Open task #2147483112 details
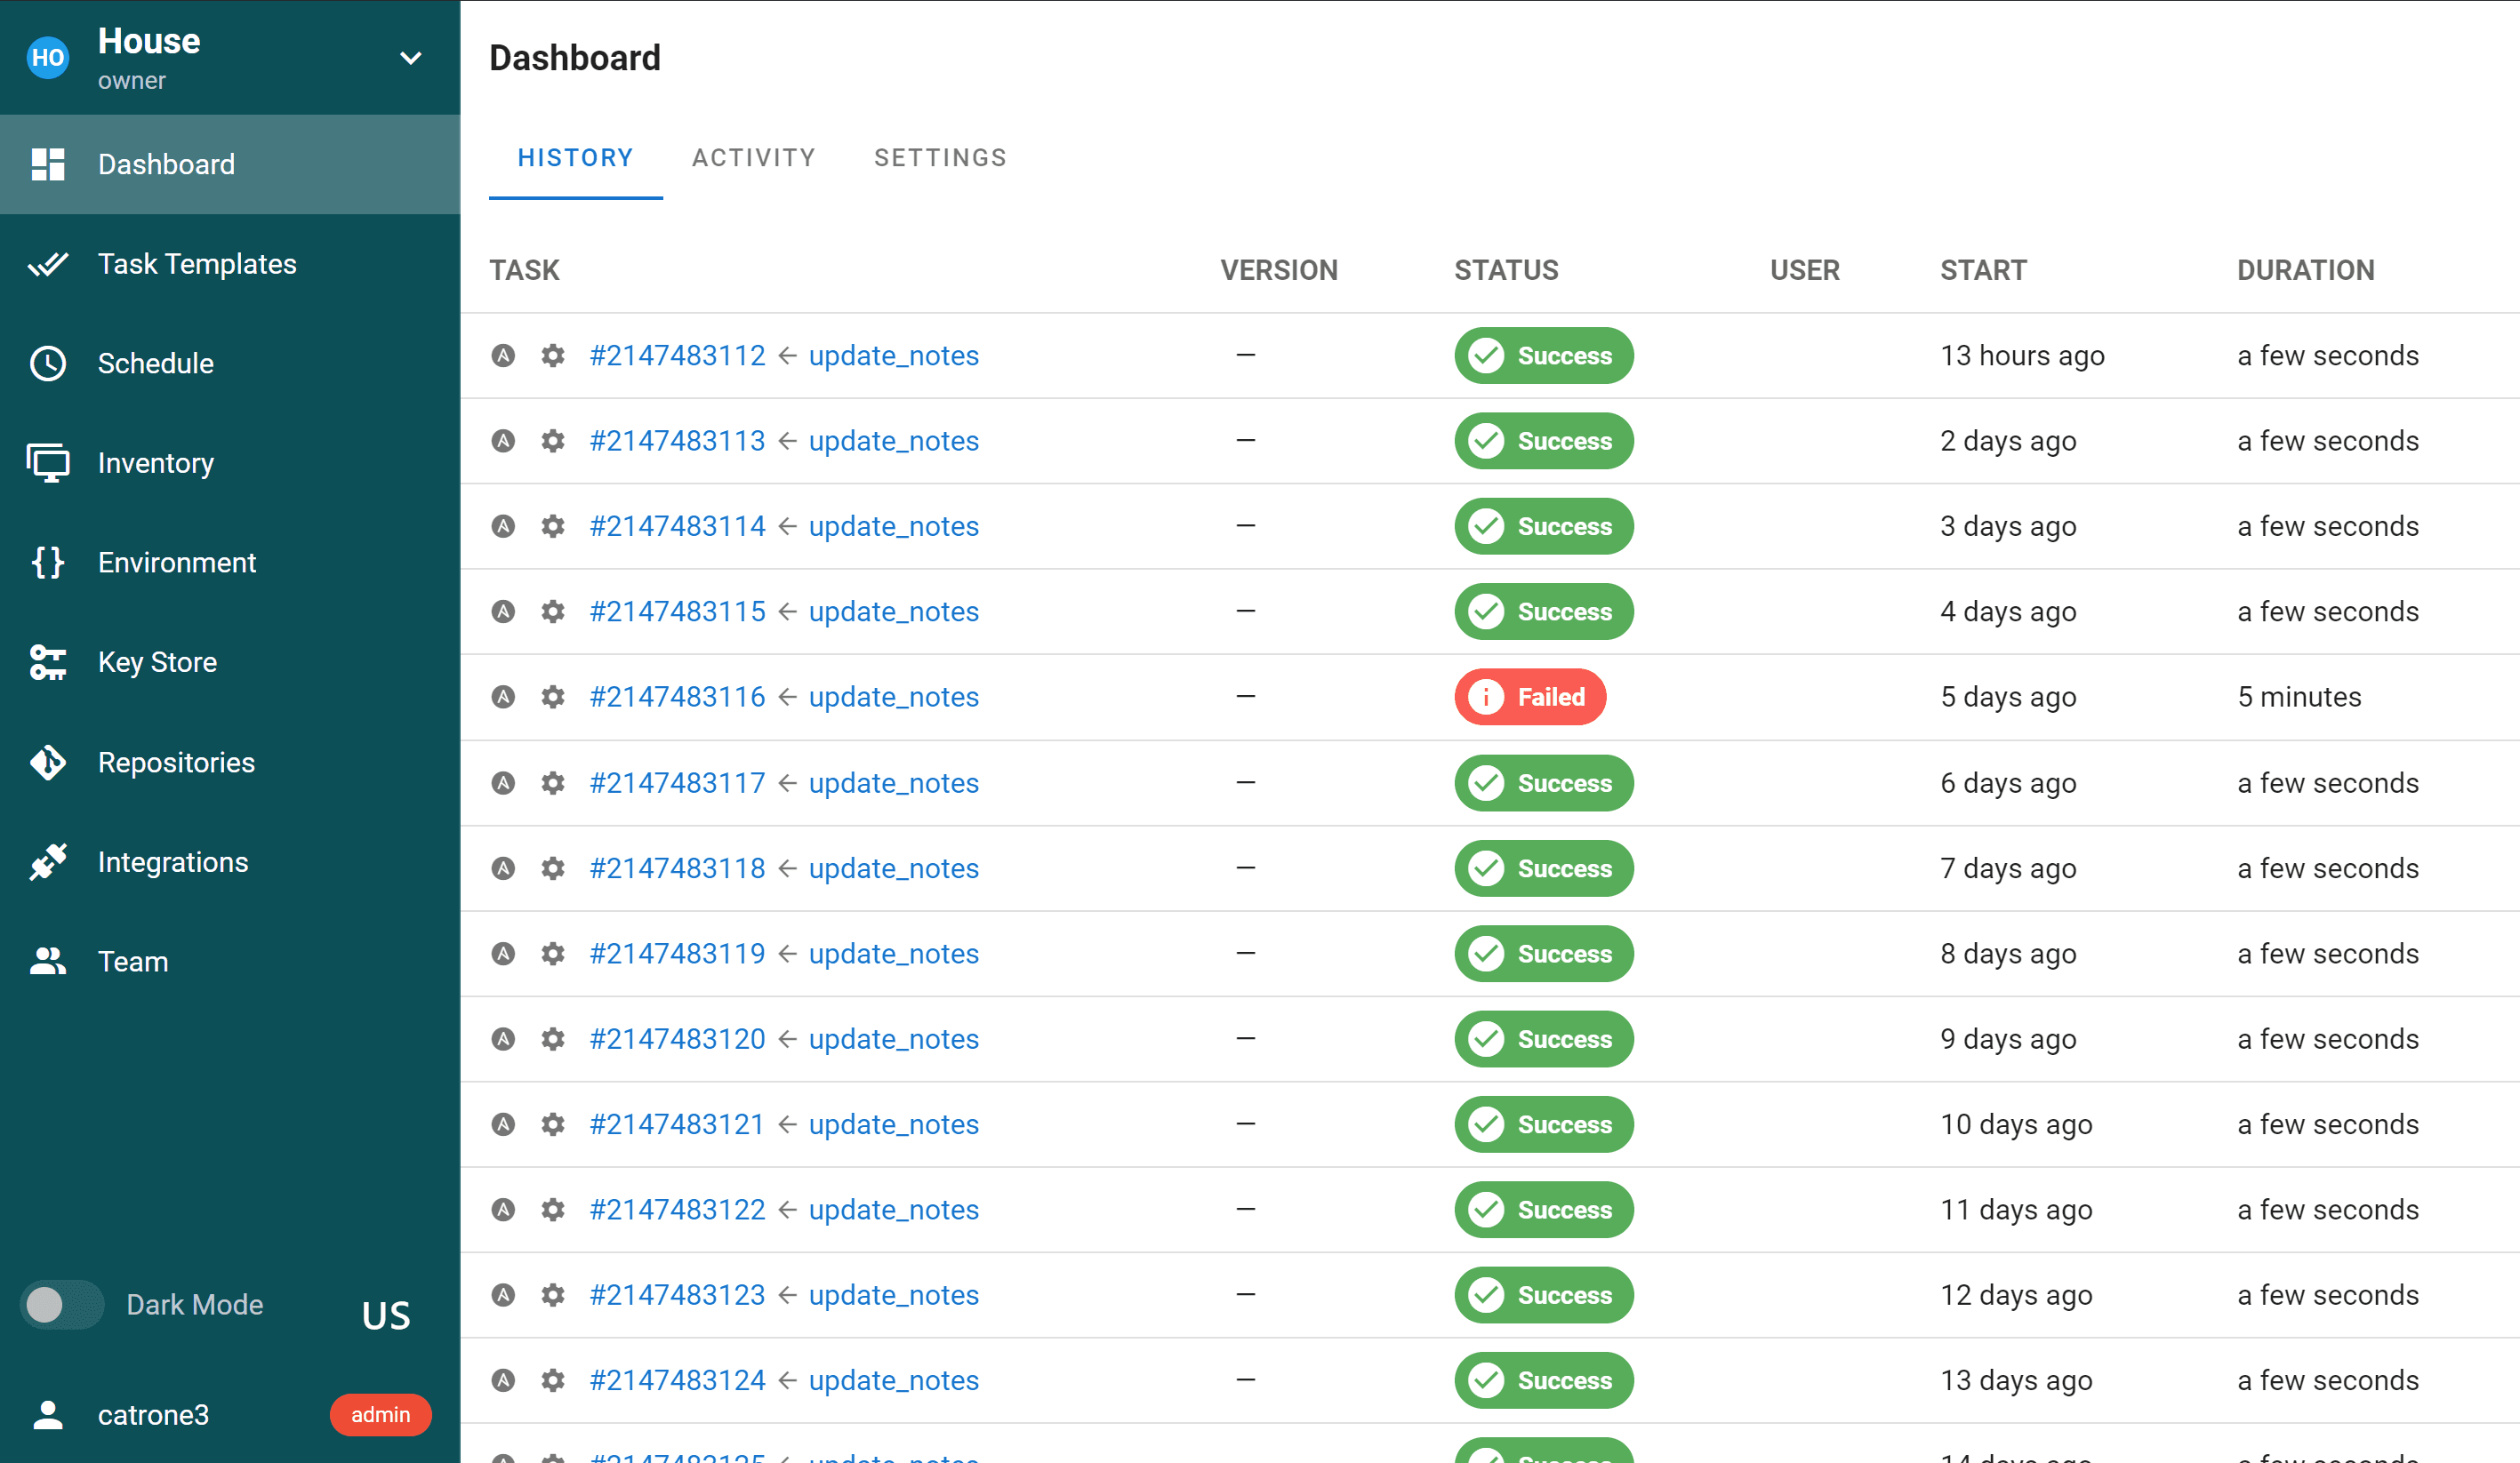The image size is (2520, 1463). point(678,355)
